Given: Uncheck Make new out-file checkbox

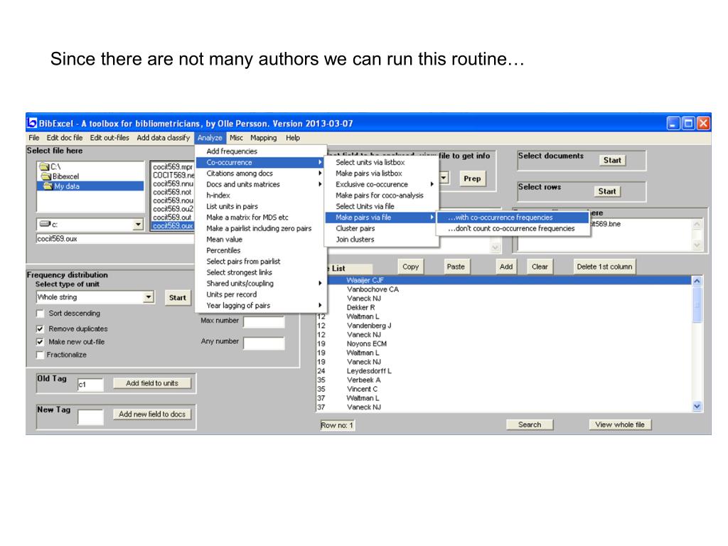Looking at the screenshot, I should click(41, 342).
